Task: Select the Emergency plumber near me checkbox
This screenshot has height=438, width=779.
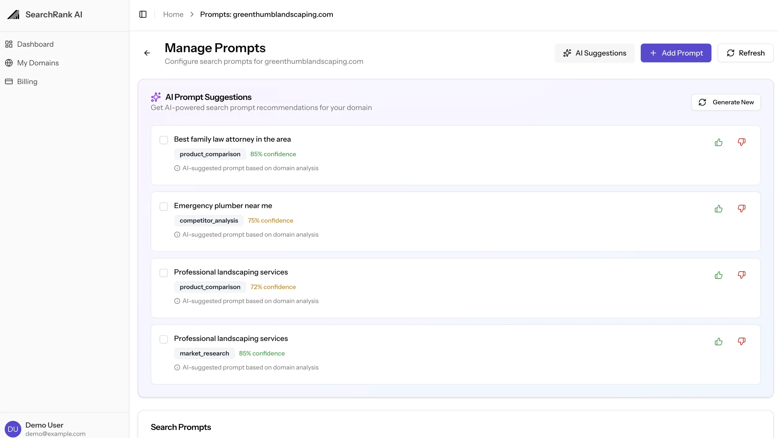Action: (x=164, y=207)
